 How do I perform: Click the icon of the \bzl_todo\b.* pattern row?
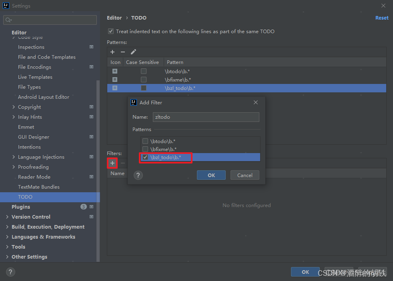[115, 88]
